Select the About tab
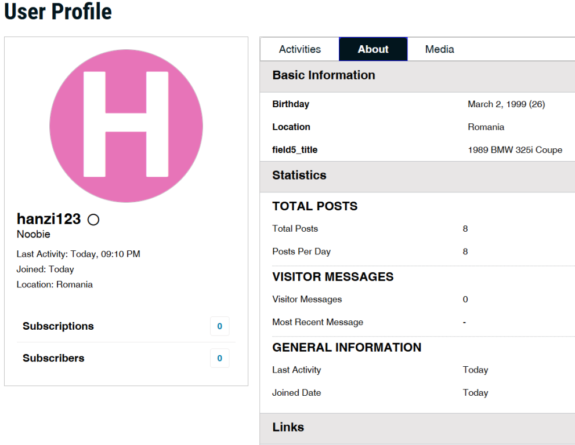Screen dimensions: 575x445 [x=373, y=49]
